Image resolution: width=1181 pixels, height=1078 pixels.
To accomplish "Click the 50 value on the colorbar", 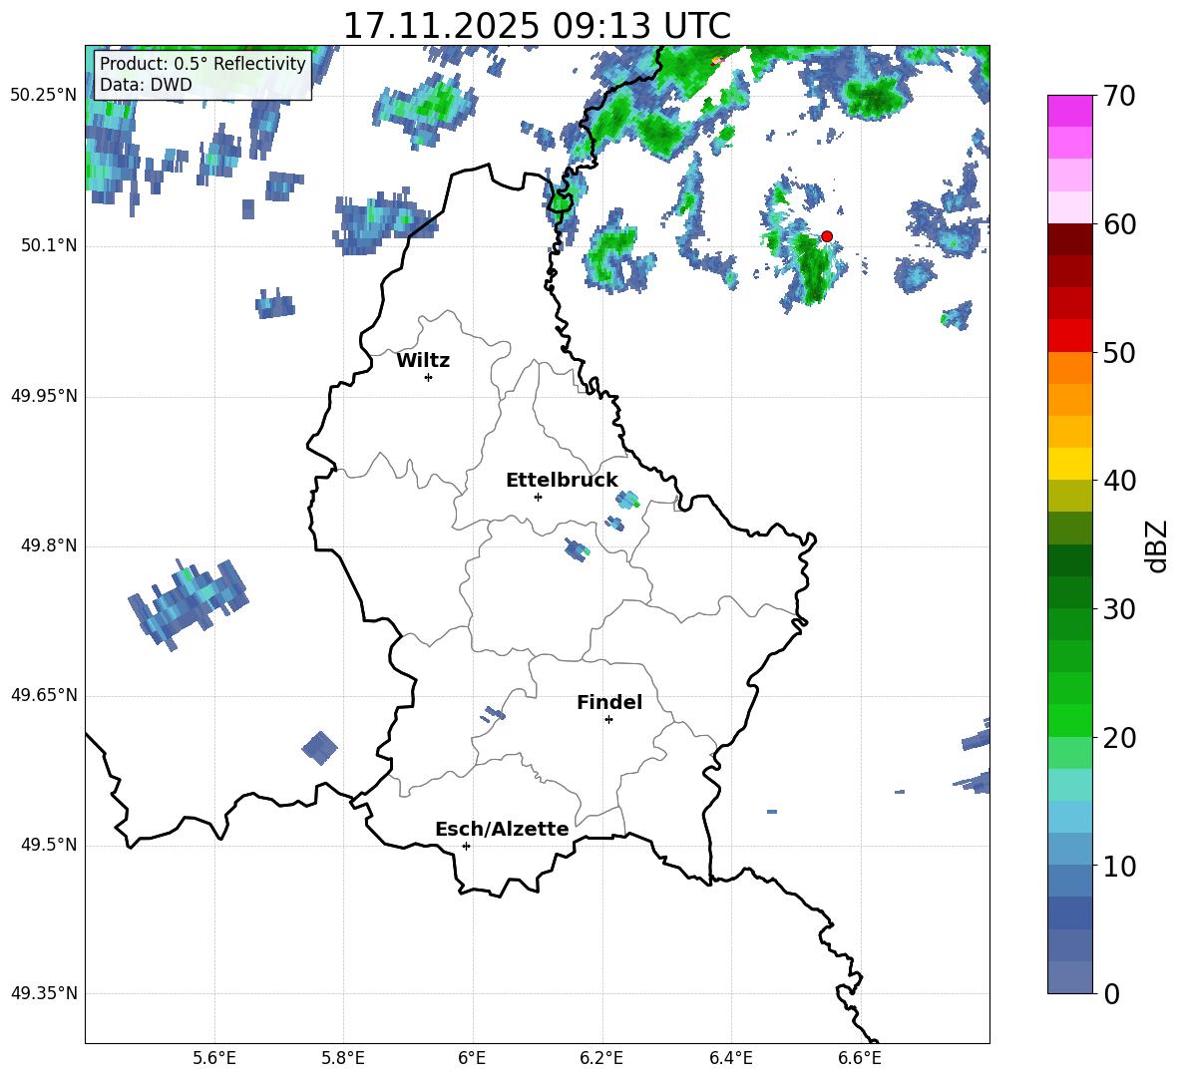I will [x=1118, y=352].
